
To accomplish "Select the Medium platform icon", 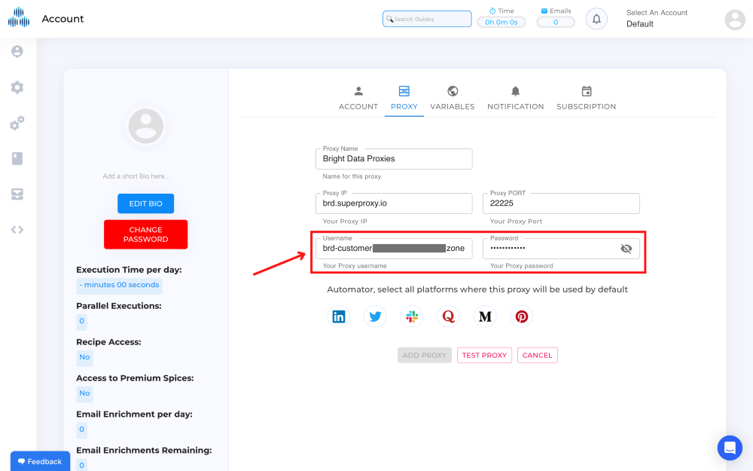I will (485, 316).
